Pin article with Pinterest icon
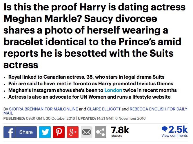The image size is (193, 144). point(59,132)
